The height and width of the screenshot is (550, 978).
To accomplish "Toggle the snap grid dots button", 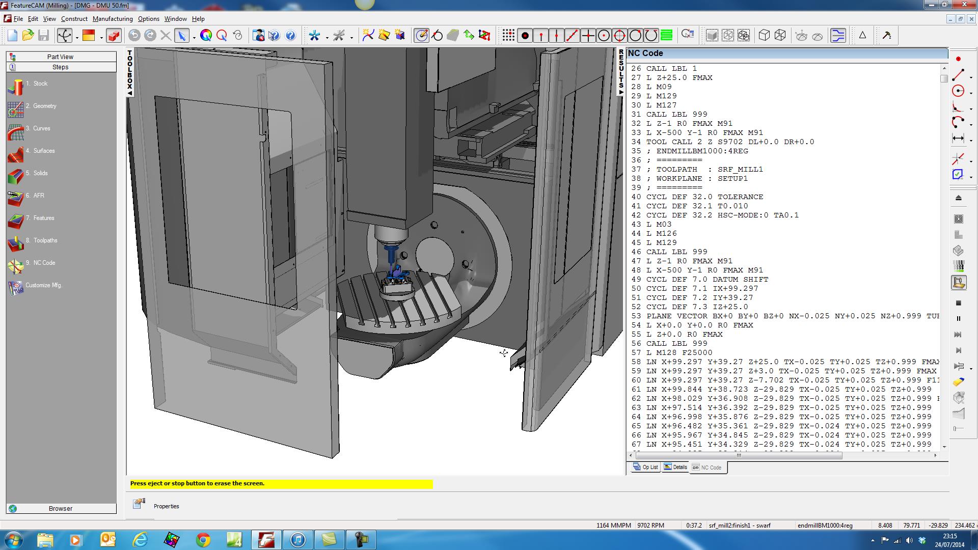I will coord(508,35).
